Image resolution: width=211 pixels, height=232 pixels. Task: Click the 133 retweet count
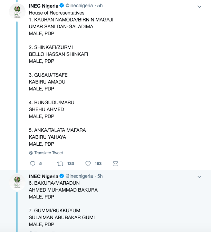70,164
